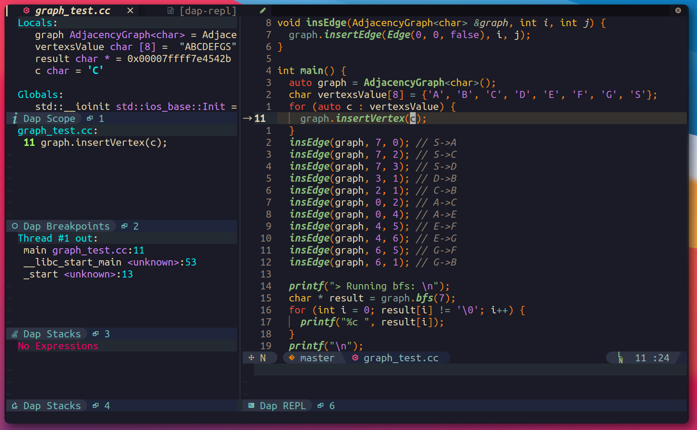Viewport: 697px width, 430px height.
Task: Click the git branch icon beside master
Action: (291, 358)
